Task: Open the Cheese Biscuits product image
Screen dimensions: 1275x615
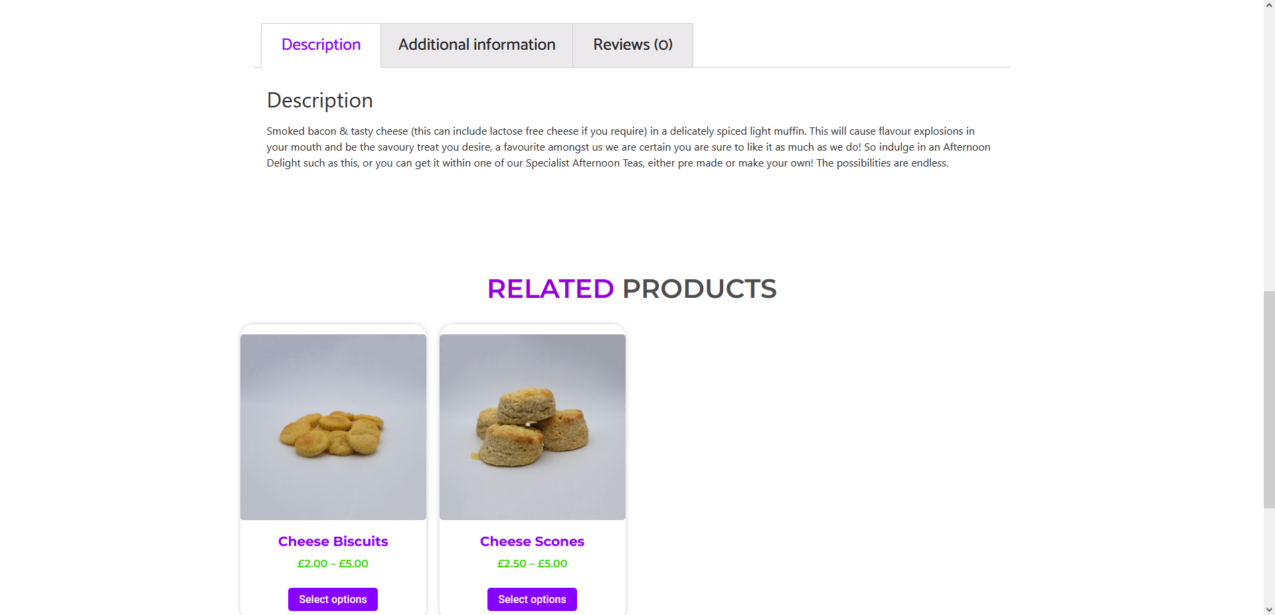Action: pos(333,427)
